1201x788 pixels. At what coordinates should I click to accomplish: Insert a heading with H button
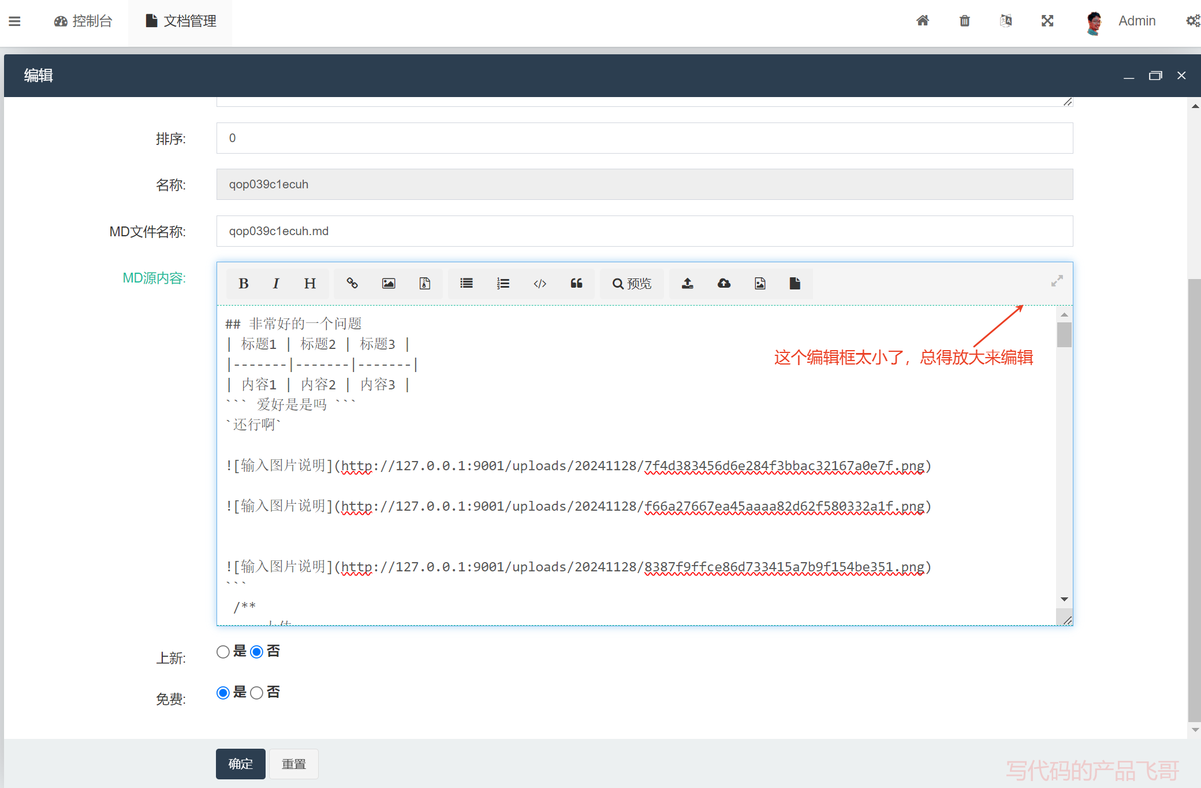(310, 284)
